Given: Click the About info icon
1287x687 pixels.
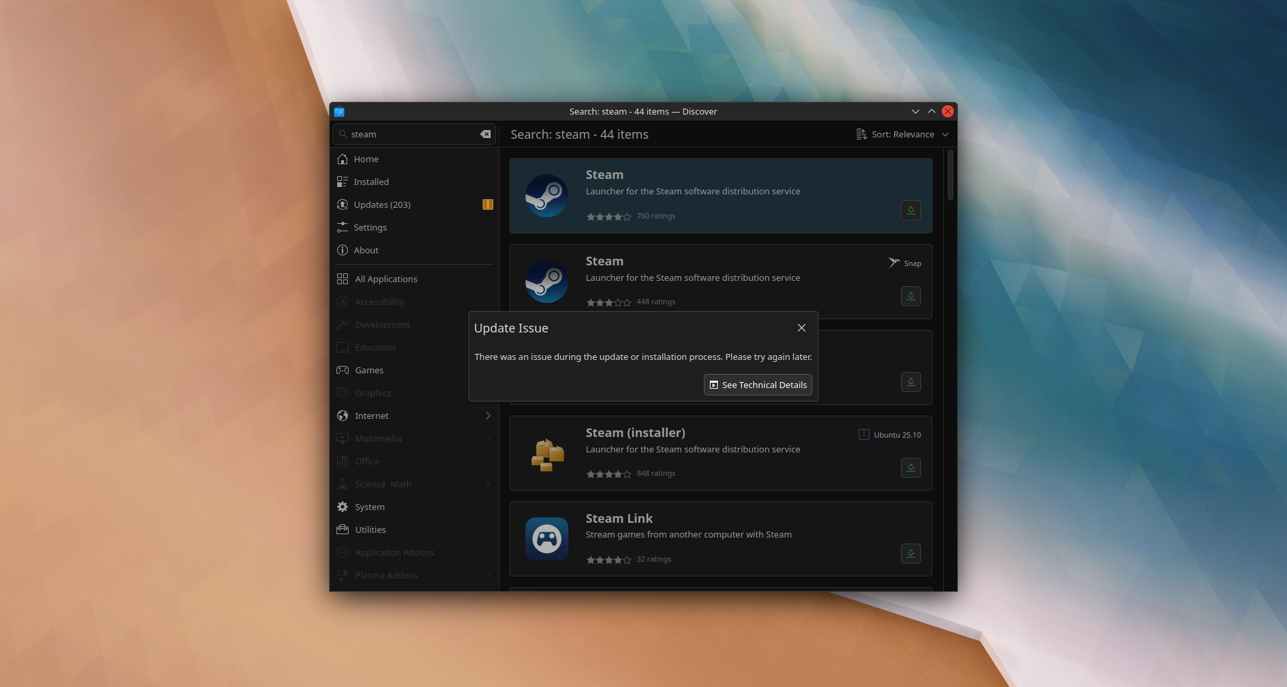Looking at the screenshot, I should pyautogui.click(x=343, y=250).
